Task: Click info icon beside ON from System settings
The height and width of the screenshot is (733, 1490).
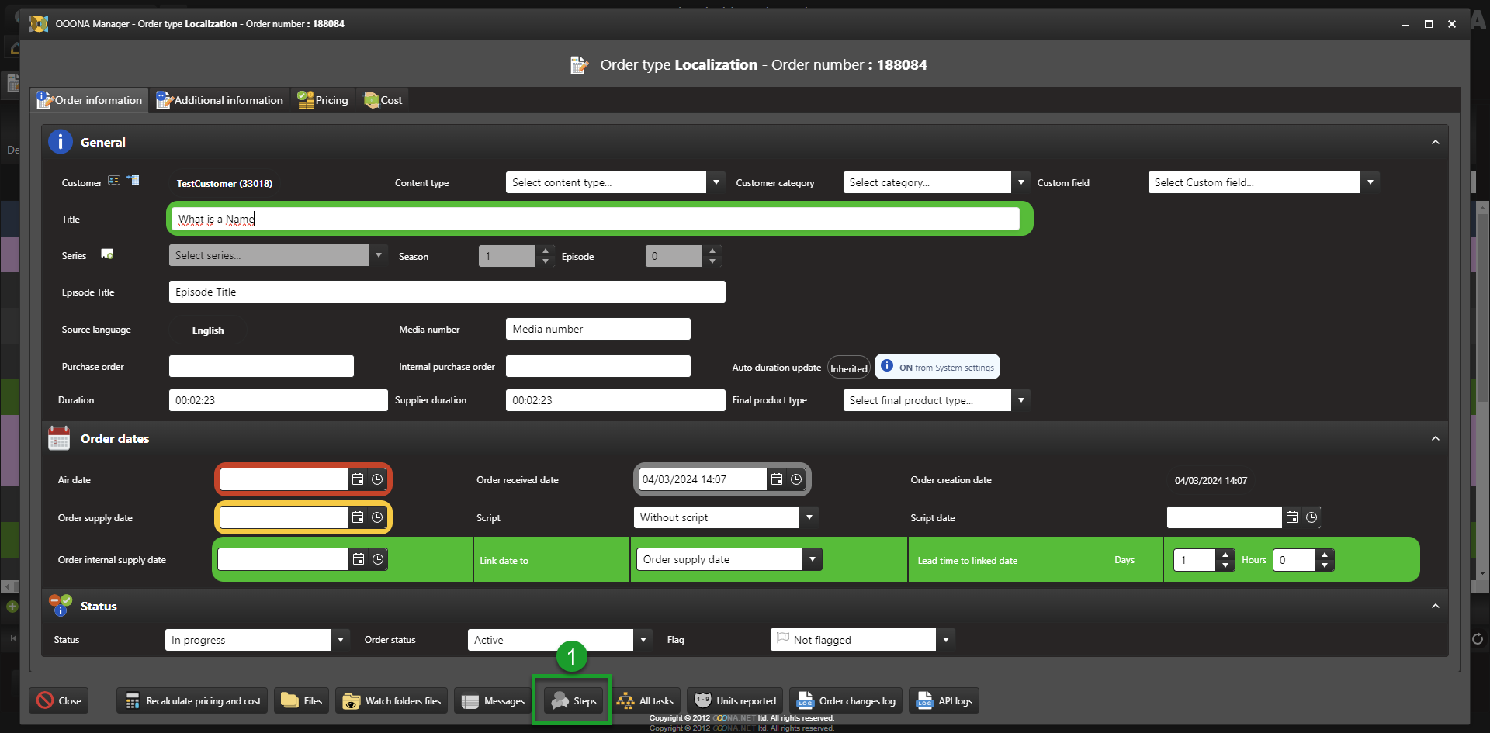Action: pyautogui.click(x=887, y=366)
